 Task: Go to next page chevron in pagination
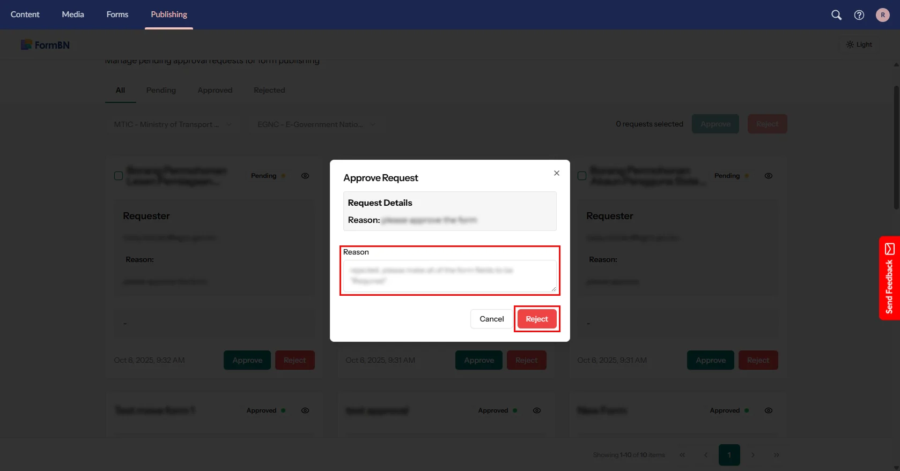click(x=753, y=455)
